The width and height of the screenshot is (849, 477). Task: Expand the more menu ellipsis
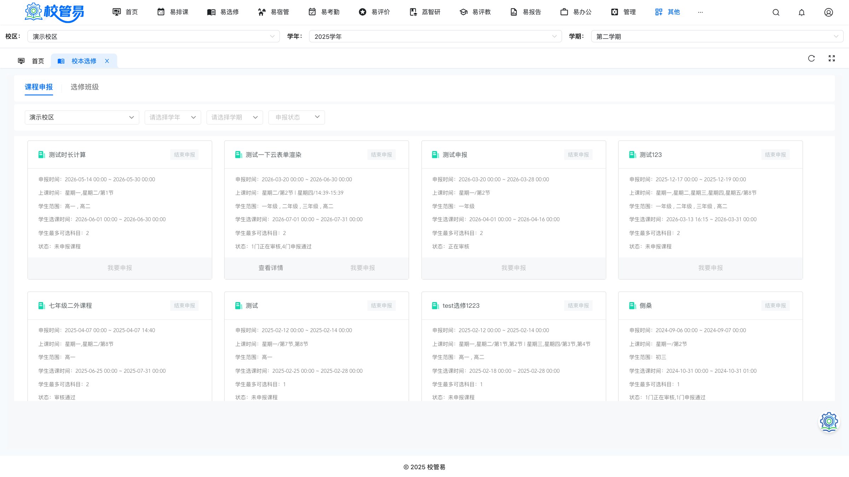point(700,12)
